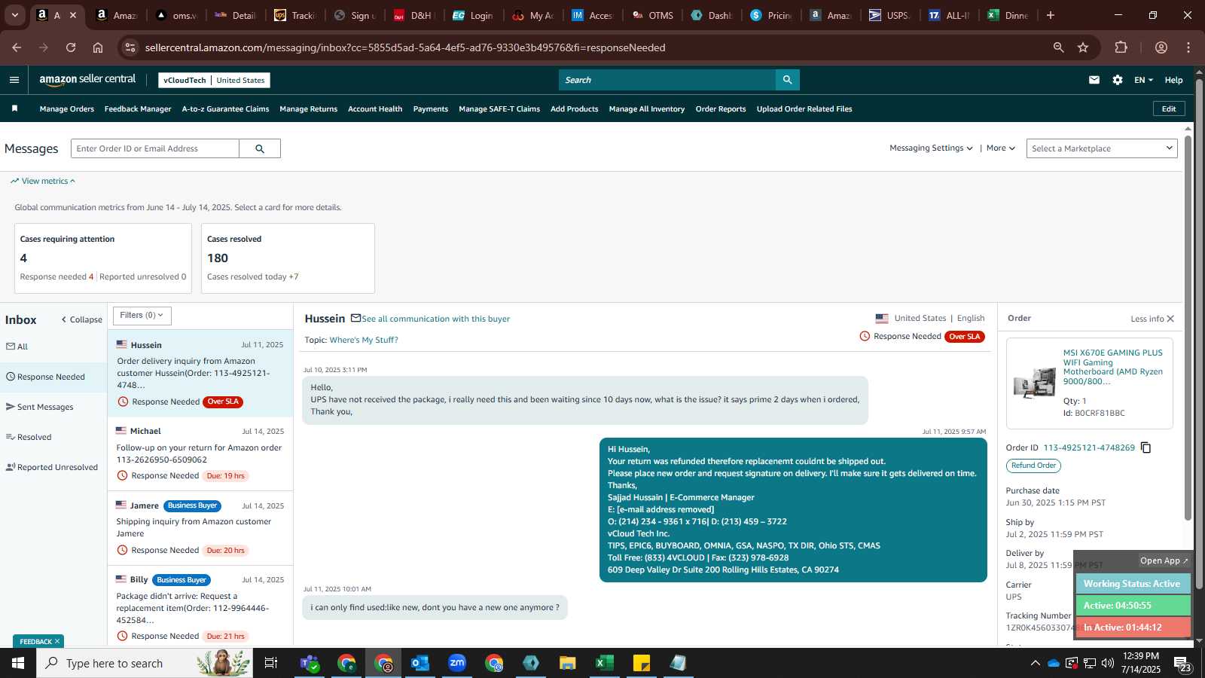This screenshot has height=678, width=1205.
Task: Open Manage Returns menu item
Action: click(309, 109)
